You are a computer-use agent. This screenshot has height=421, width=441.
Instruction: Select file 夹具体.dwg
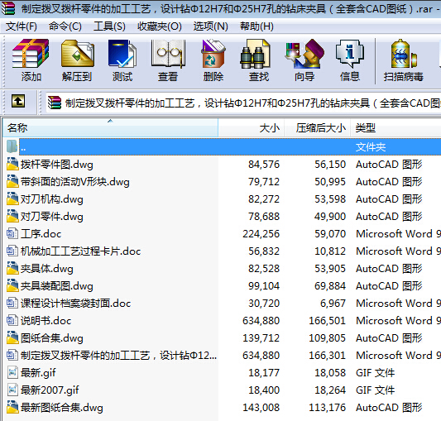click(46, 269)
